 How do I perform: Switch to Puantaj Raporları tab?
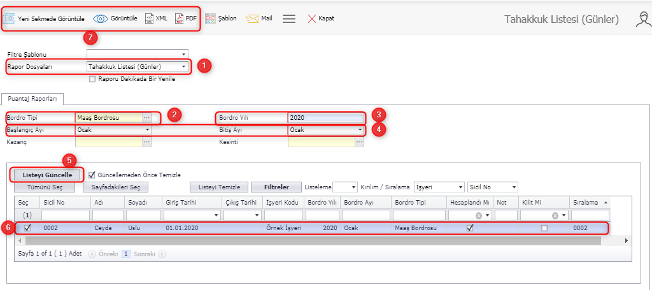32,99
